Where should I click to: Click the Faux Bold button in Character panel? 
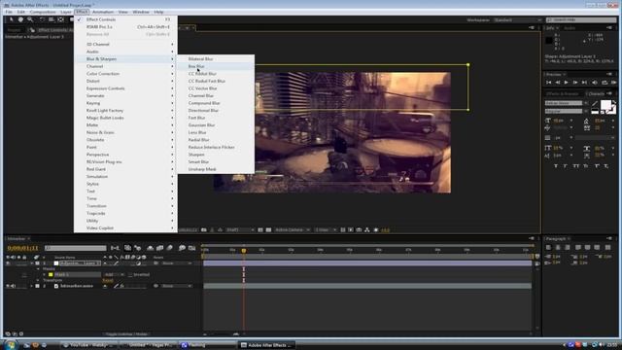pyautogui.click(x=556, y=166)
